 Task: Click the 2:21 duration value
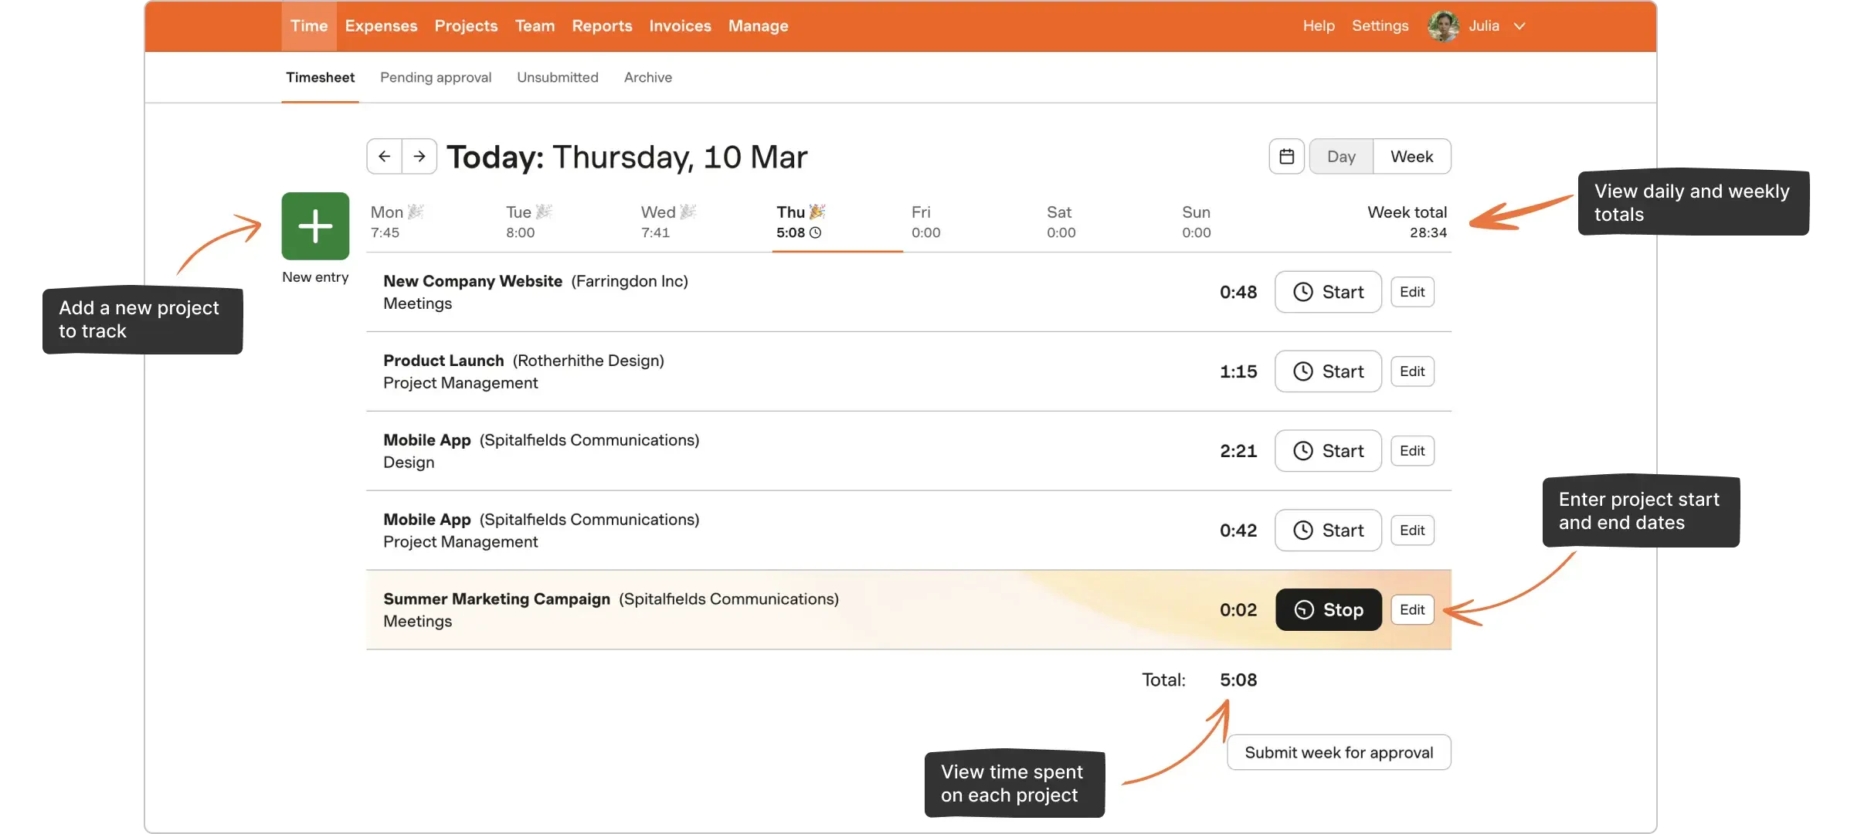pos(1238,451)
